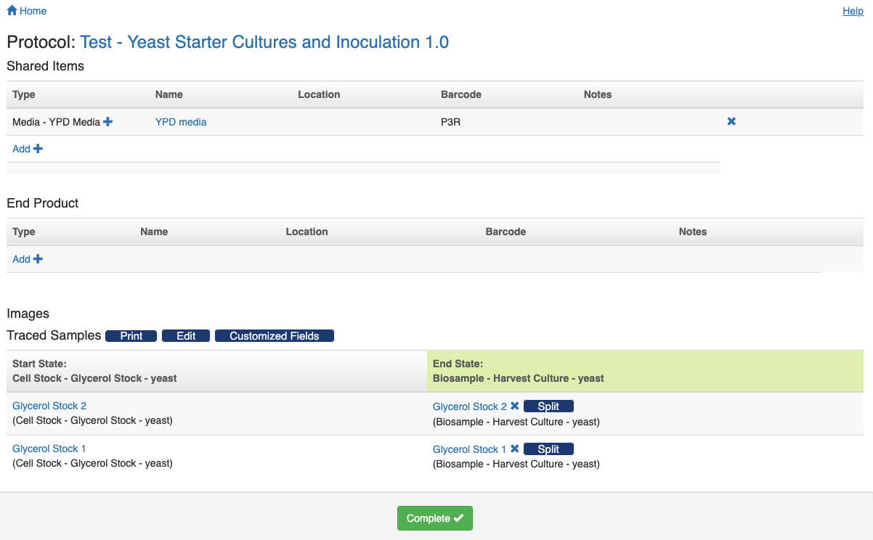This screenshot has height=540, width=873.
Task: Open Customized Fields
Action: click(275, 336)
